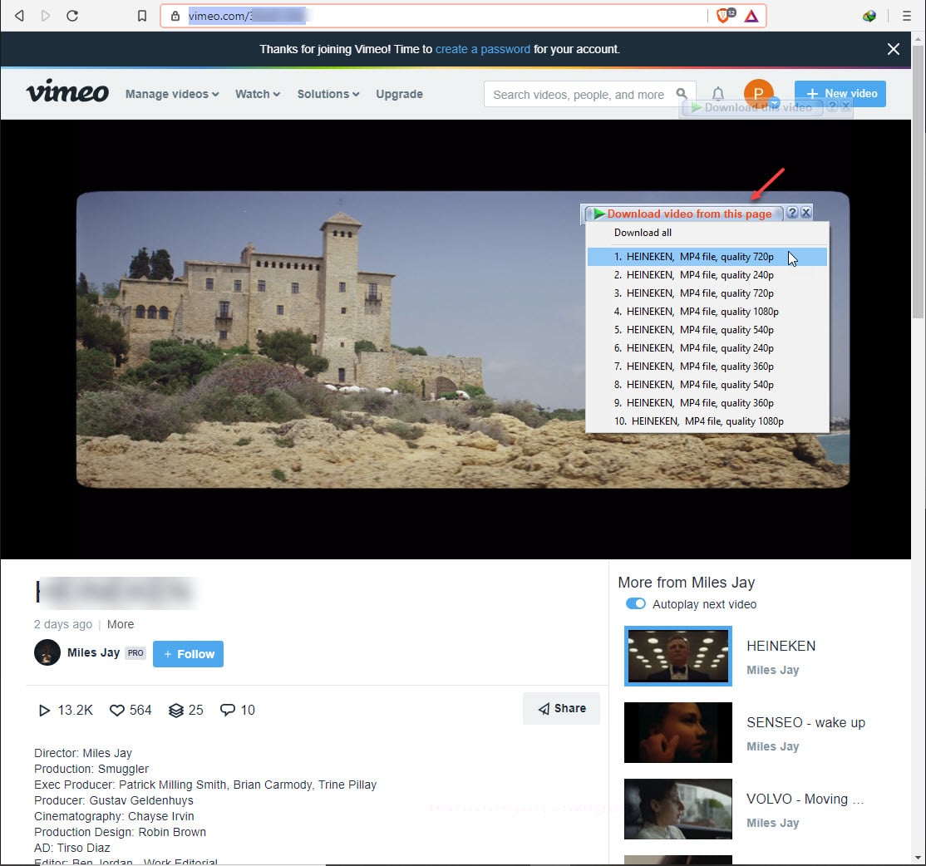Viewport: 926px width, 866px height.
Task: Bookmark this page with the bookmark icon
Action: coord(142,16)
